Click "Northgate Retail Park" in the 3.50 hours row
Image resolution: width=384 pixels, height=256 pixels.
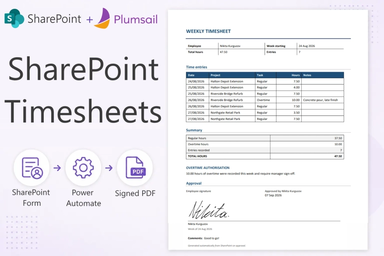click(225, 113)
